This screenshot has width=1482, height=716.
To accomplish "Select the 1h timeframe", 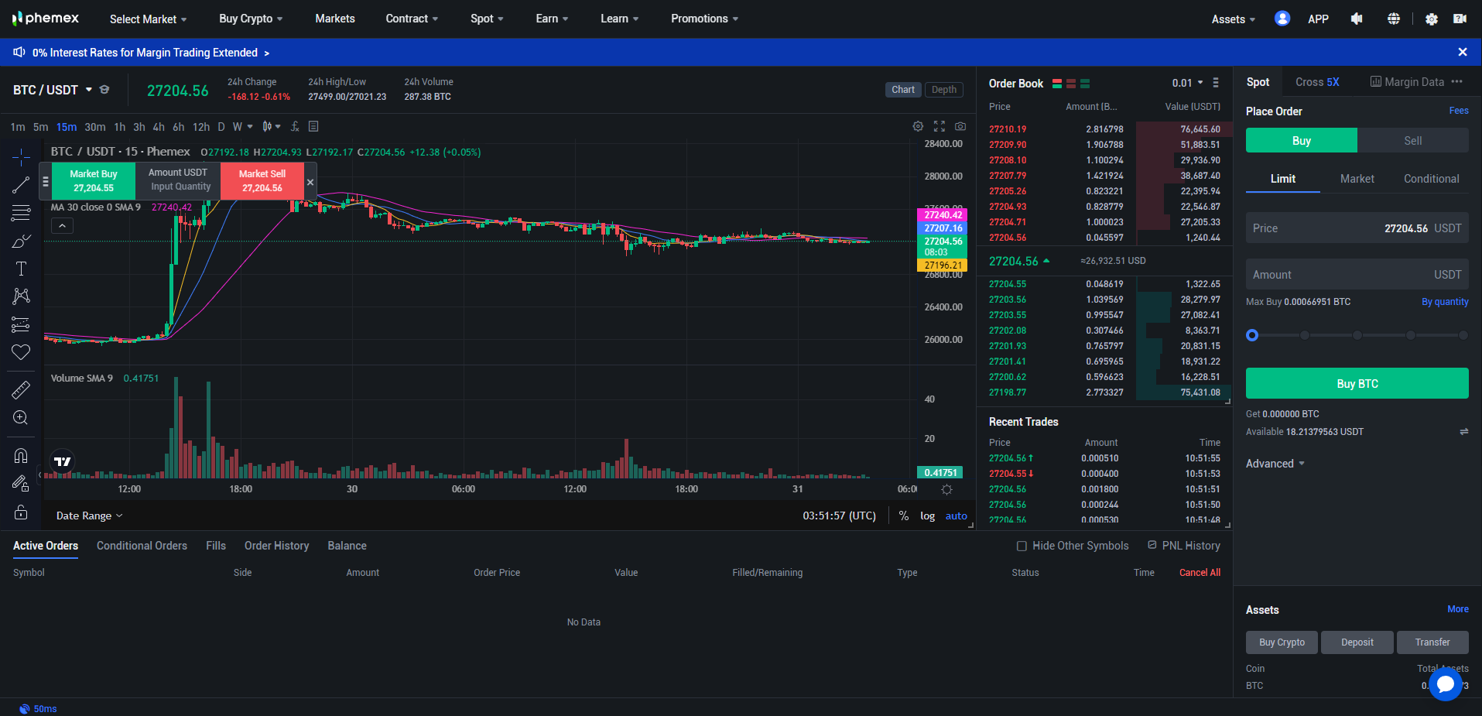I will 120,127.
